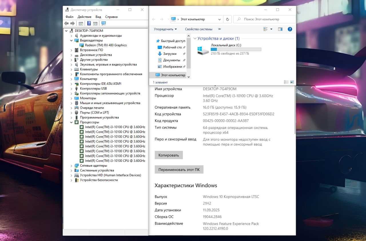The width and height of the screenshot is (366, 241).
Task: Toggle the console tree icon in Device Manager
Action: pos(81,23)
